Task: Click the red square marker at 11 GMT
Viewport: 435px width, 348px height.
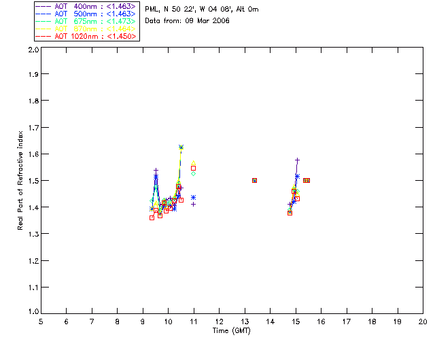Action: tap(193, 168)
